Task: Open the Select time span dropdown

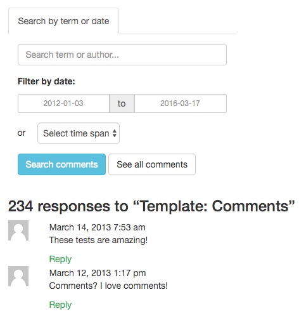Action: pyautogui.click(x=79, y=133)
